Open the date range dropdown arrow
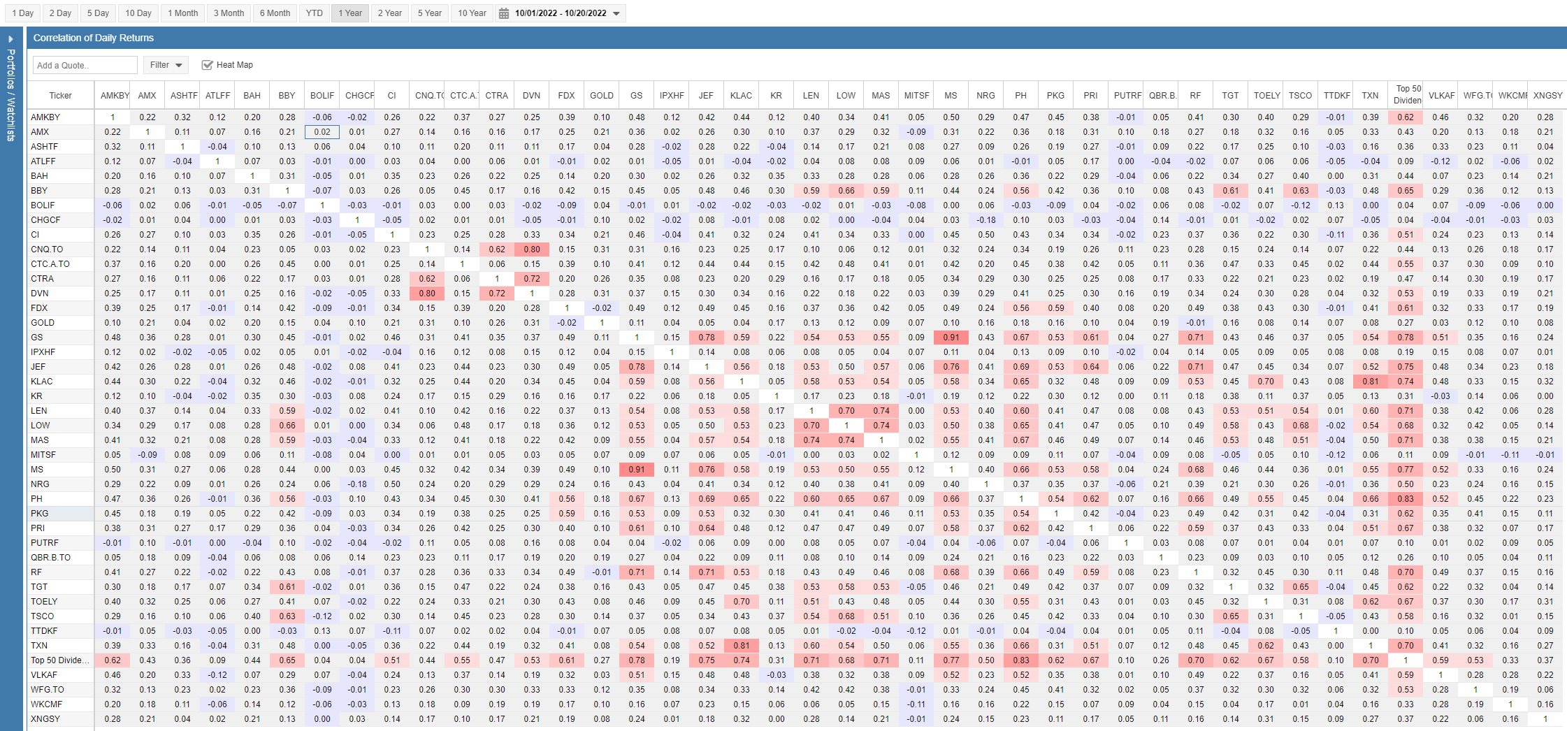1567x731 pixels. (616, 13)
